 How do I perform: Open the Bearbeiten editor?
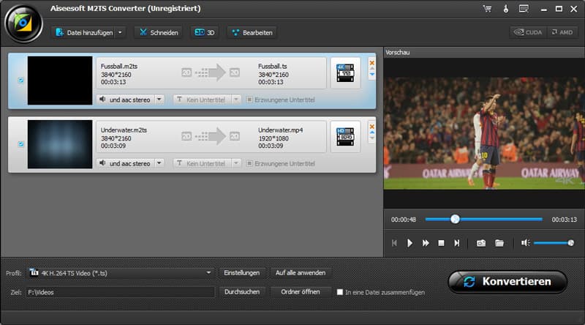click(252, 32)
